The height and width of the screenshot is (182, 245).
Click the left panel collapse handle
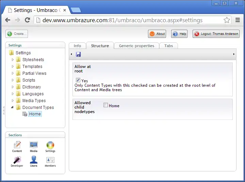tap(4, 111)
